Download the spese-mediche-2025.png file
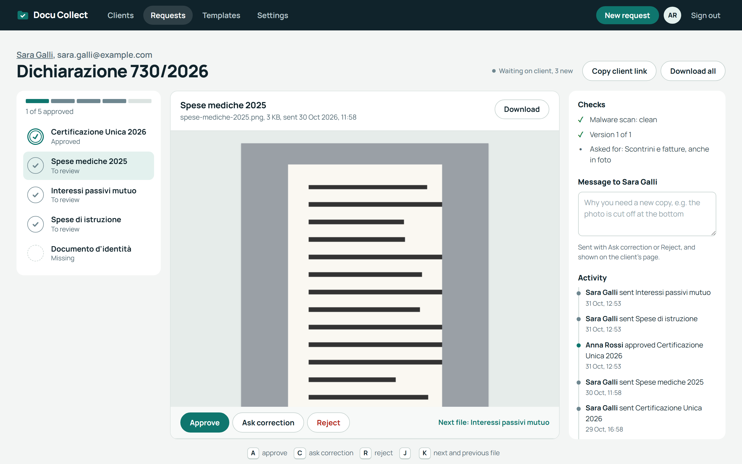 tap(521, 109)
